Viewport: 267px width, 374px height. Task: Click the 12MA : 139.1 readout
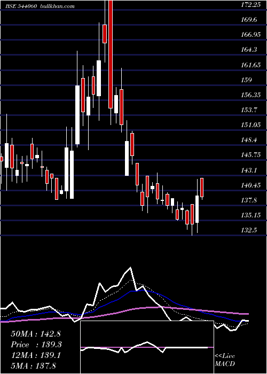35,355
